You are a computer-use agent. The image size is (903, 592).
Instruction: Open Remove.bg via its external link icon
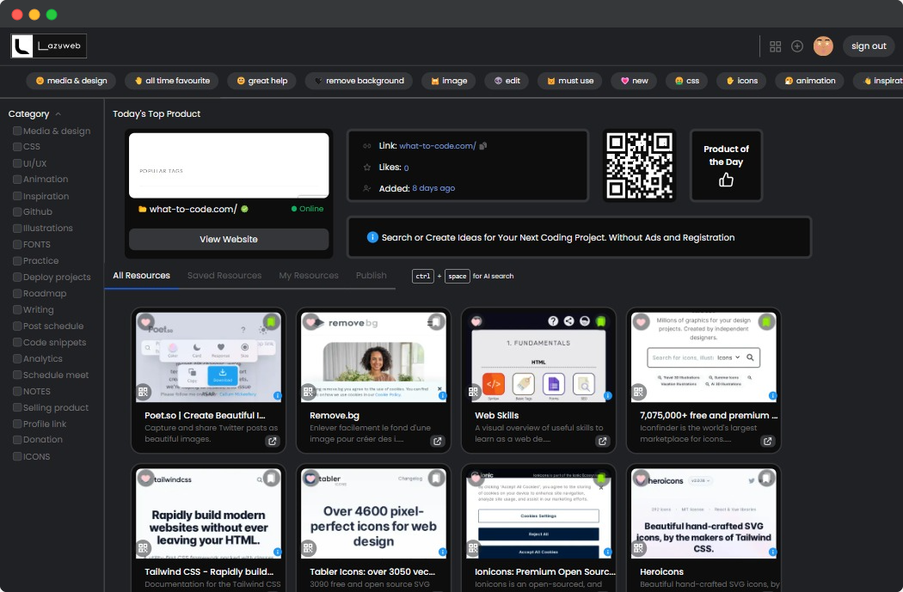click(438, 441)
